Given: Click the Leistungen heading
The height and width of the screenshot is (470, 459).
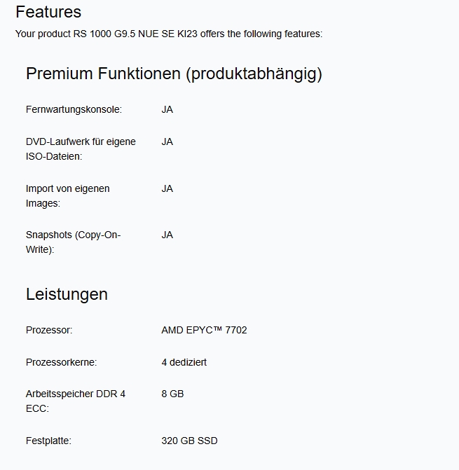Looking at the screenshot, I should (67, 294).
